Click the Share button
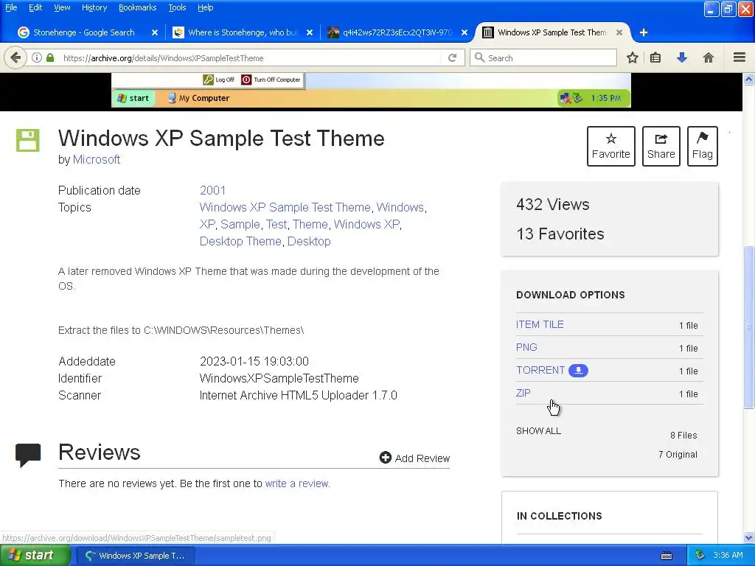 point(661,147)
